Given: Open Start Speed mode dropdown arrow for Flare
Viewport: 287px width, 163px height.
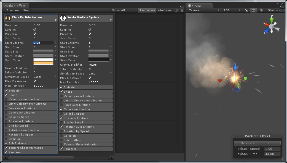Looking at the screenshot, I should click(56, 47).
